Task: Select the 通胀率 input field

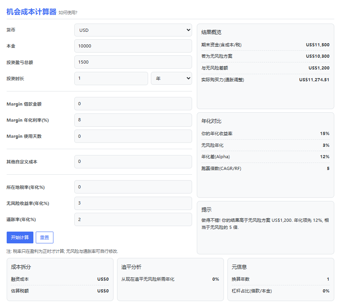Action: point(133,219)
